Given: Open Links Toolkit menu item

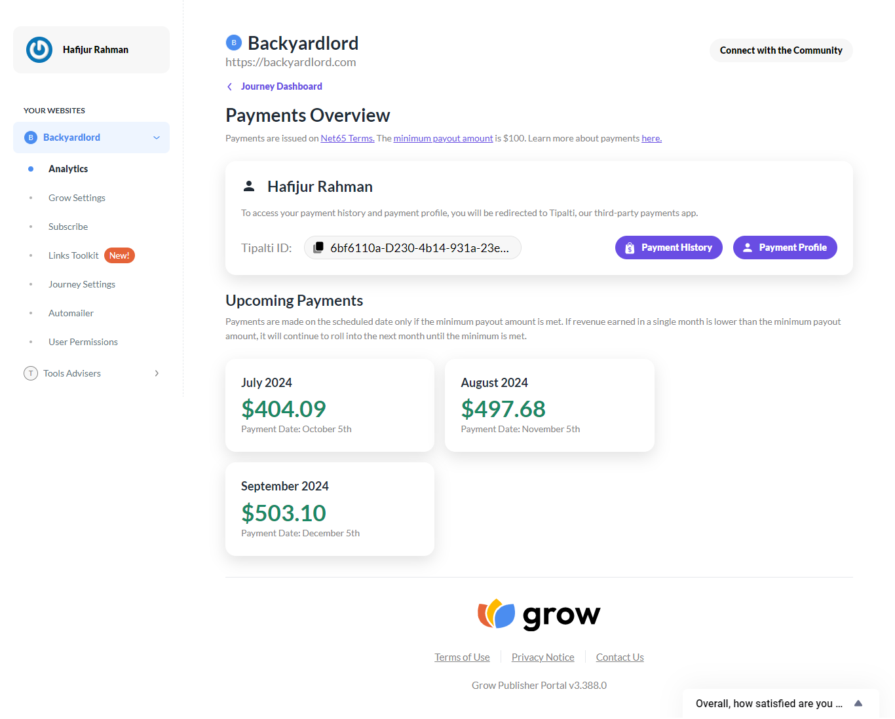Looking at the screenshot, I should pyautogui.click(x=73, y=255).
